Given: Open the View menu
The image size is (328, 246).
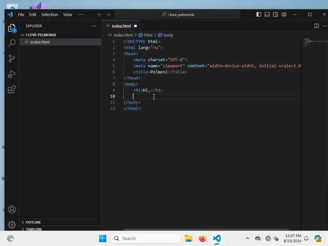Looking at the screenshot, I should (68, 14).
